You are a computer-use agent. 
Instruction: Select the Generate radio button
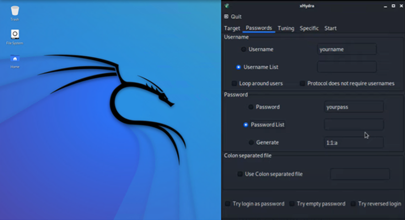(x=251, y=142)
